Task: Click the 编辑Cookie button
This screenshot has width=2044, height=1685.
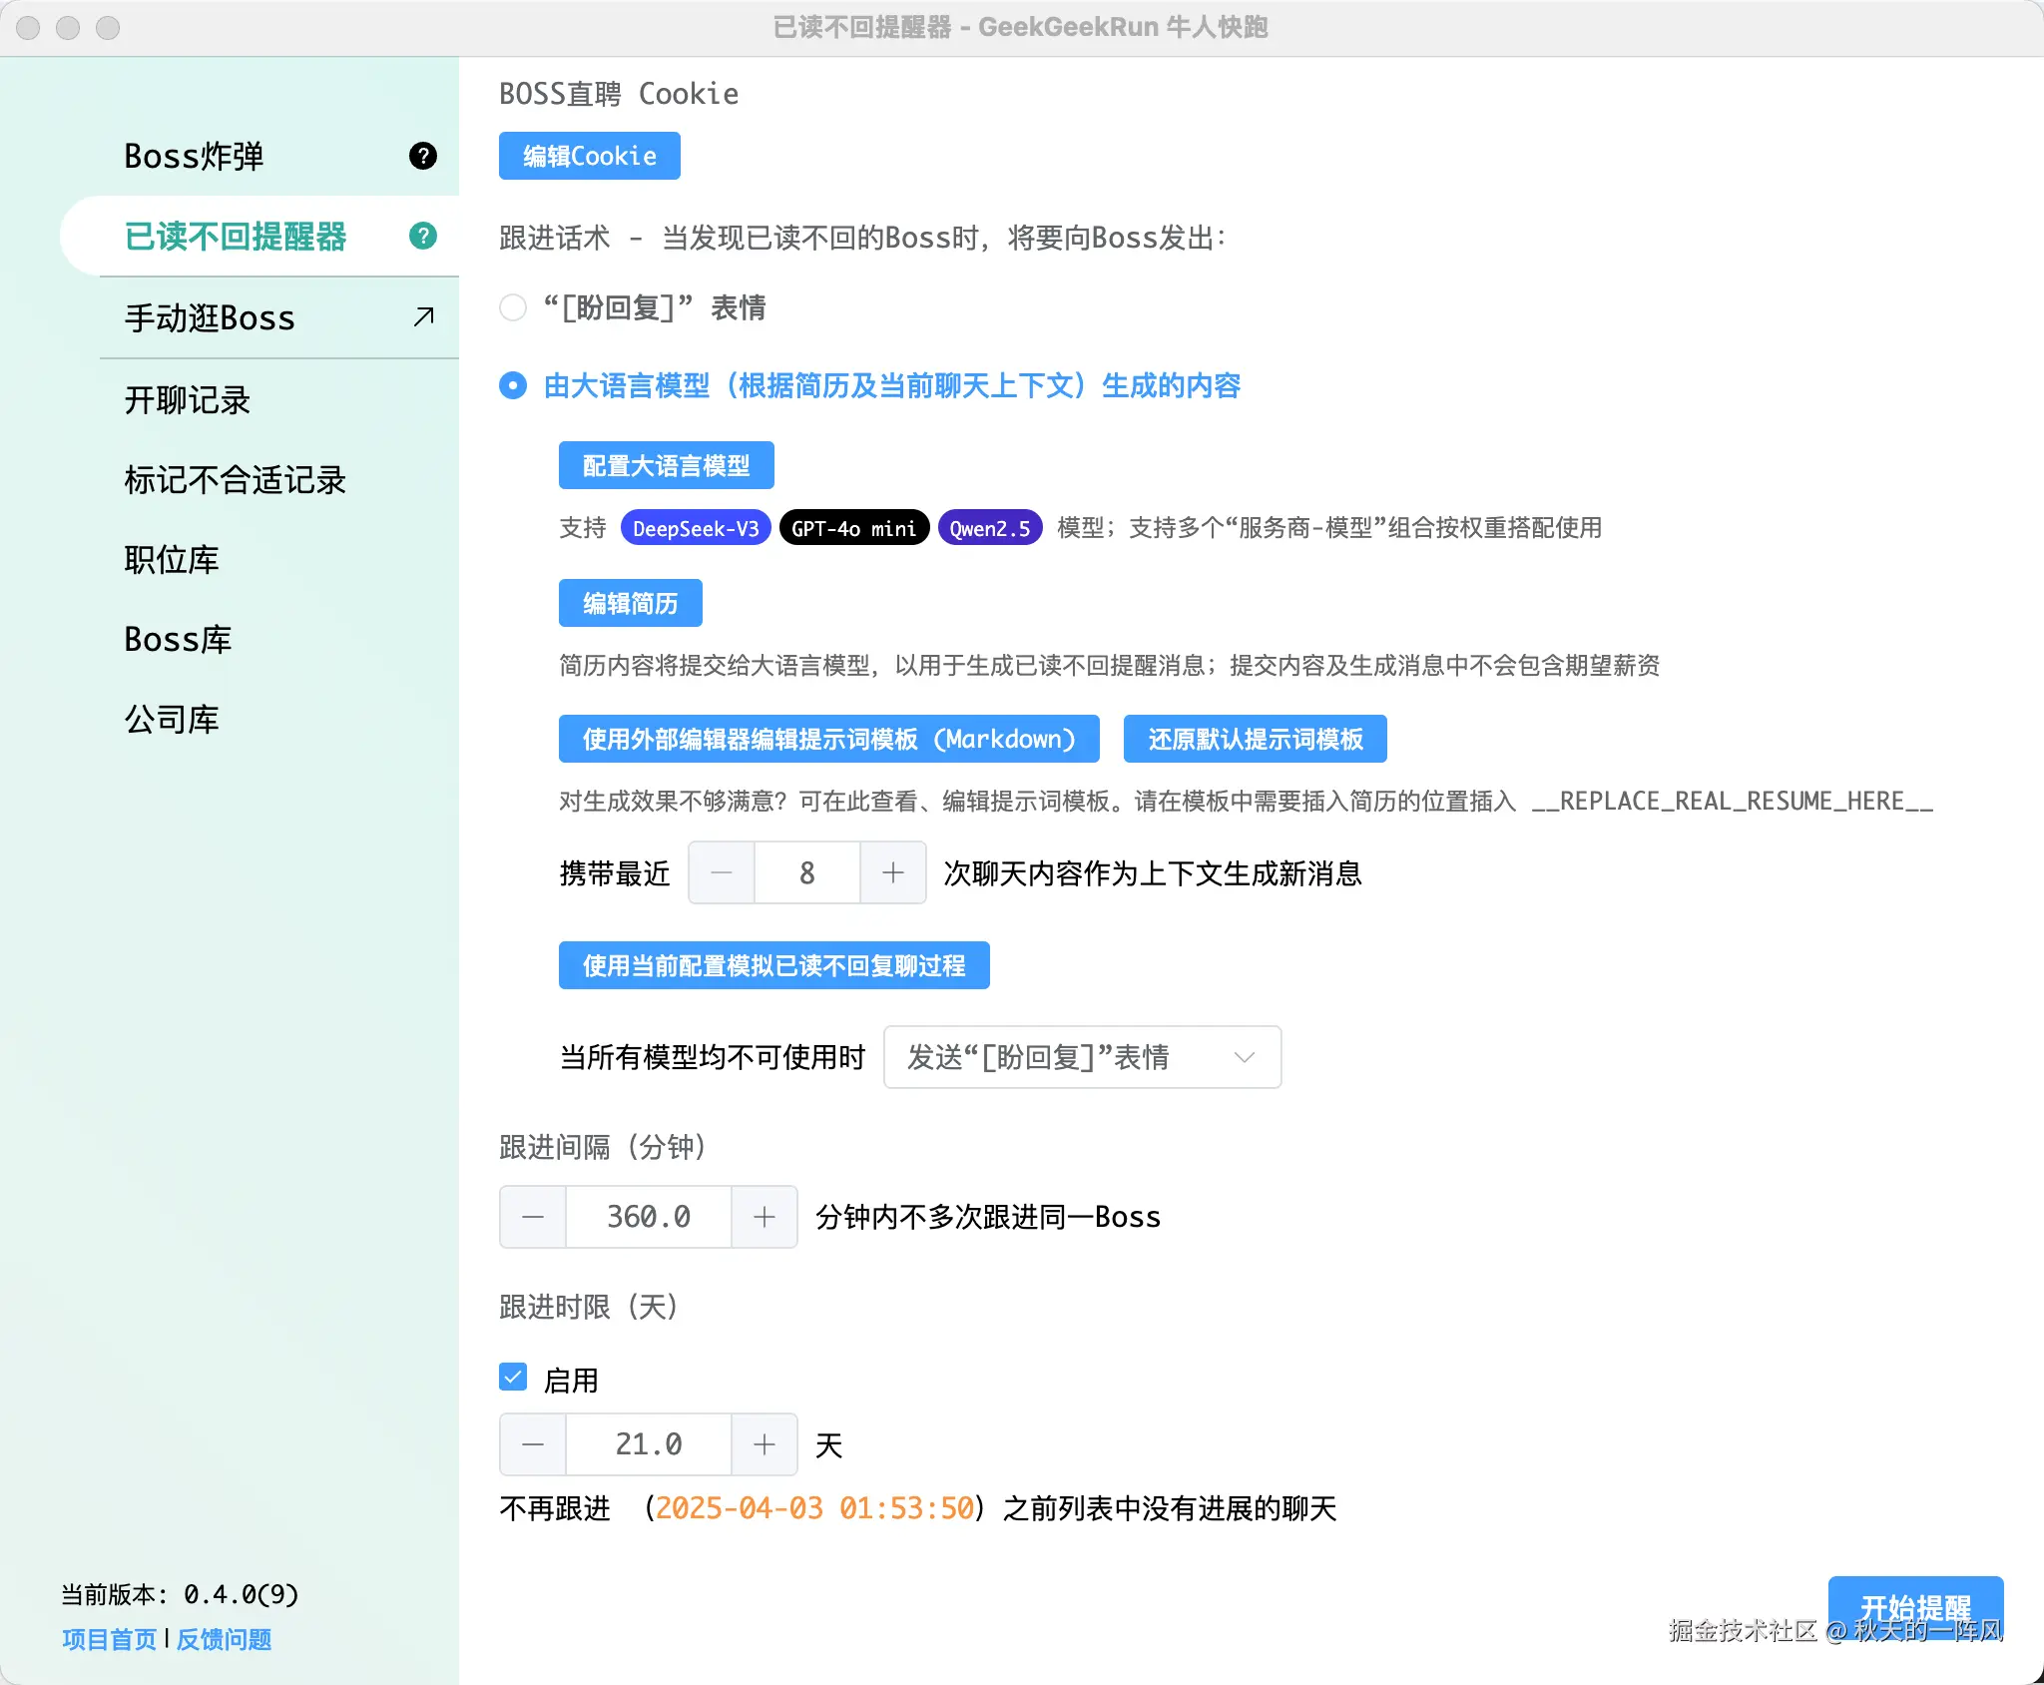Action: 589,156
